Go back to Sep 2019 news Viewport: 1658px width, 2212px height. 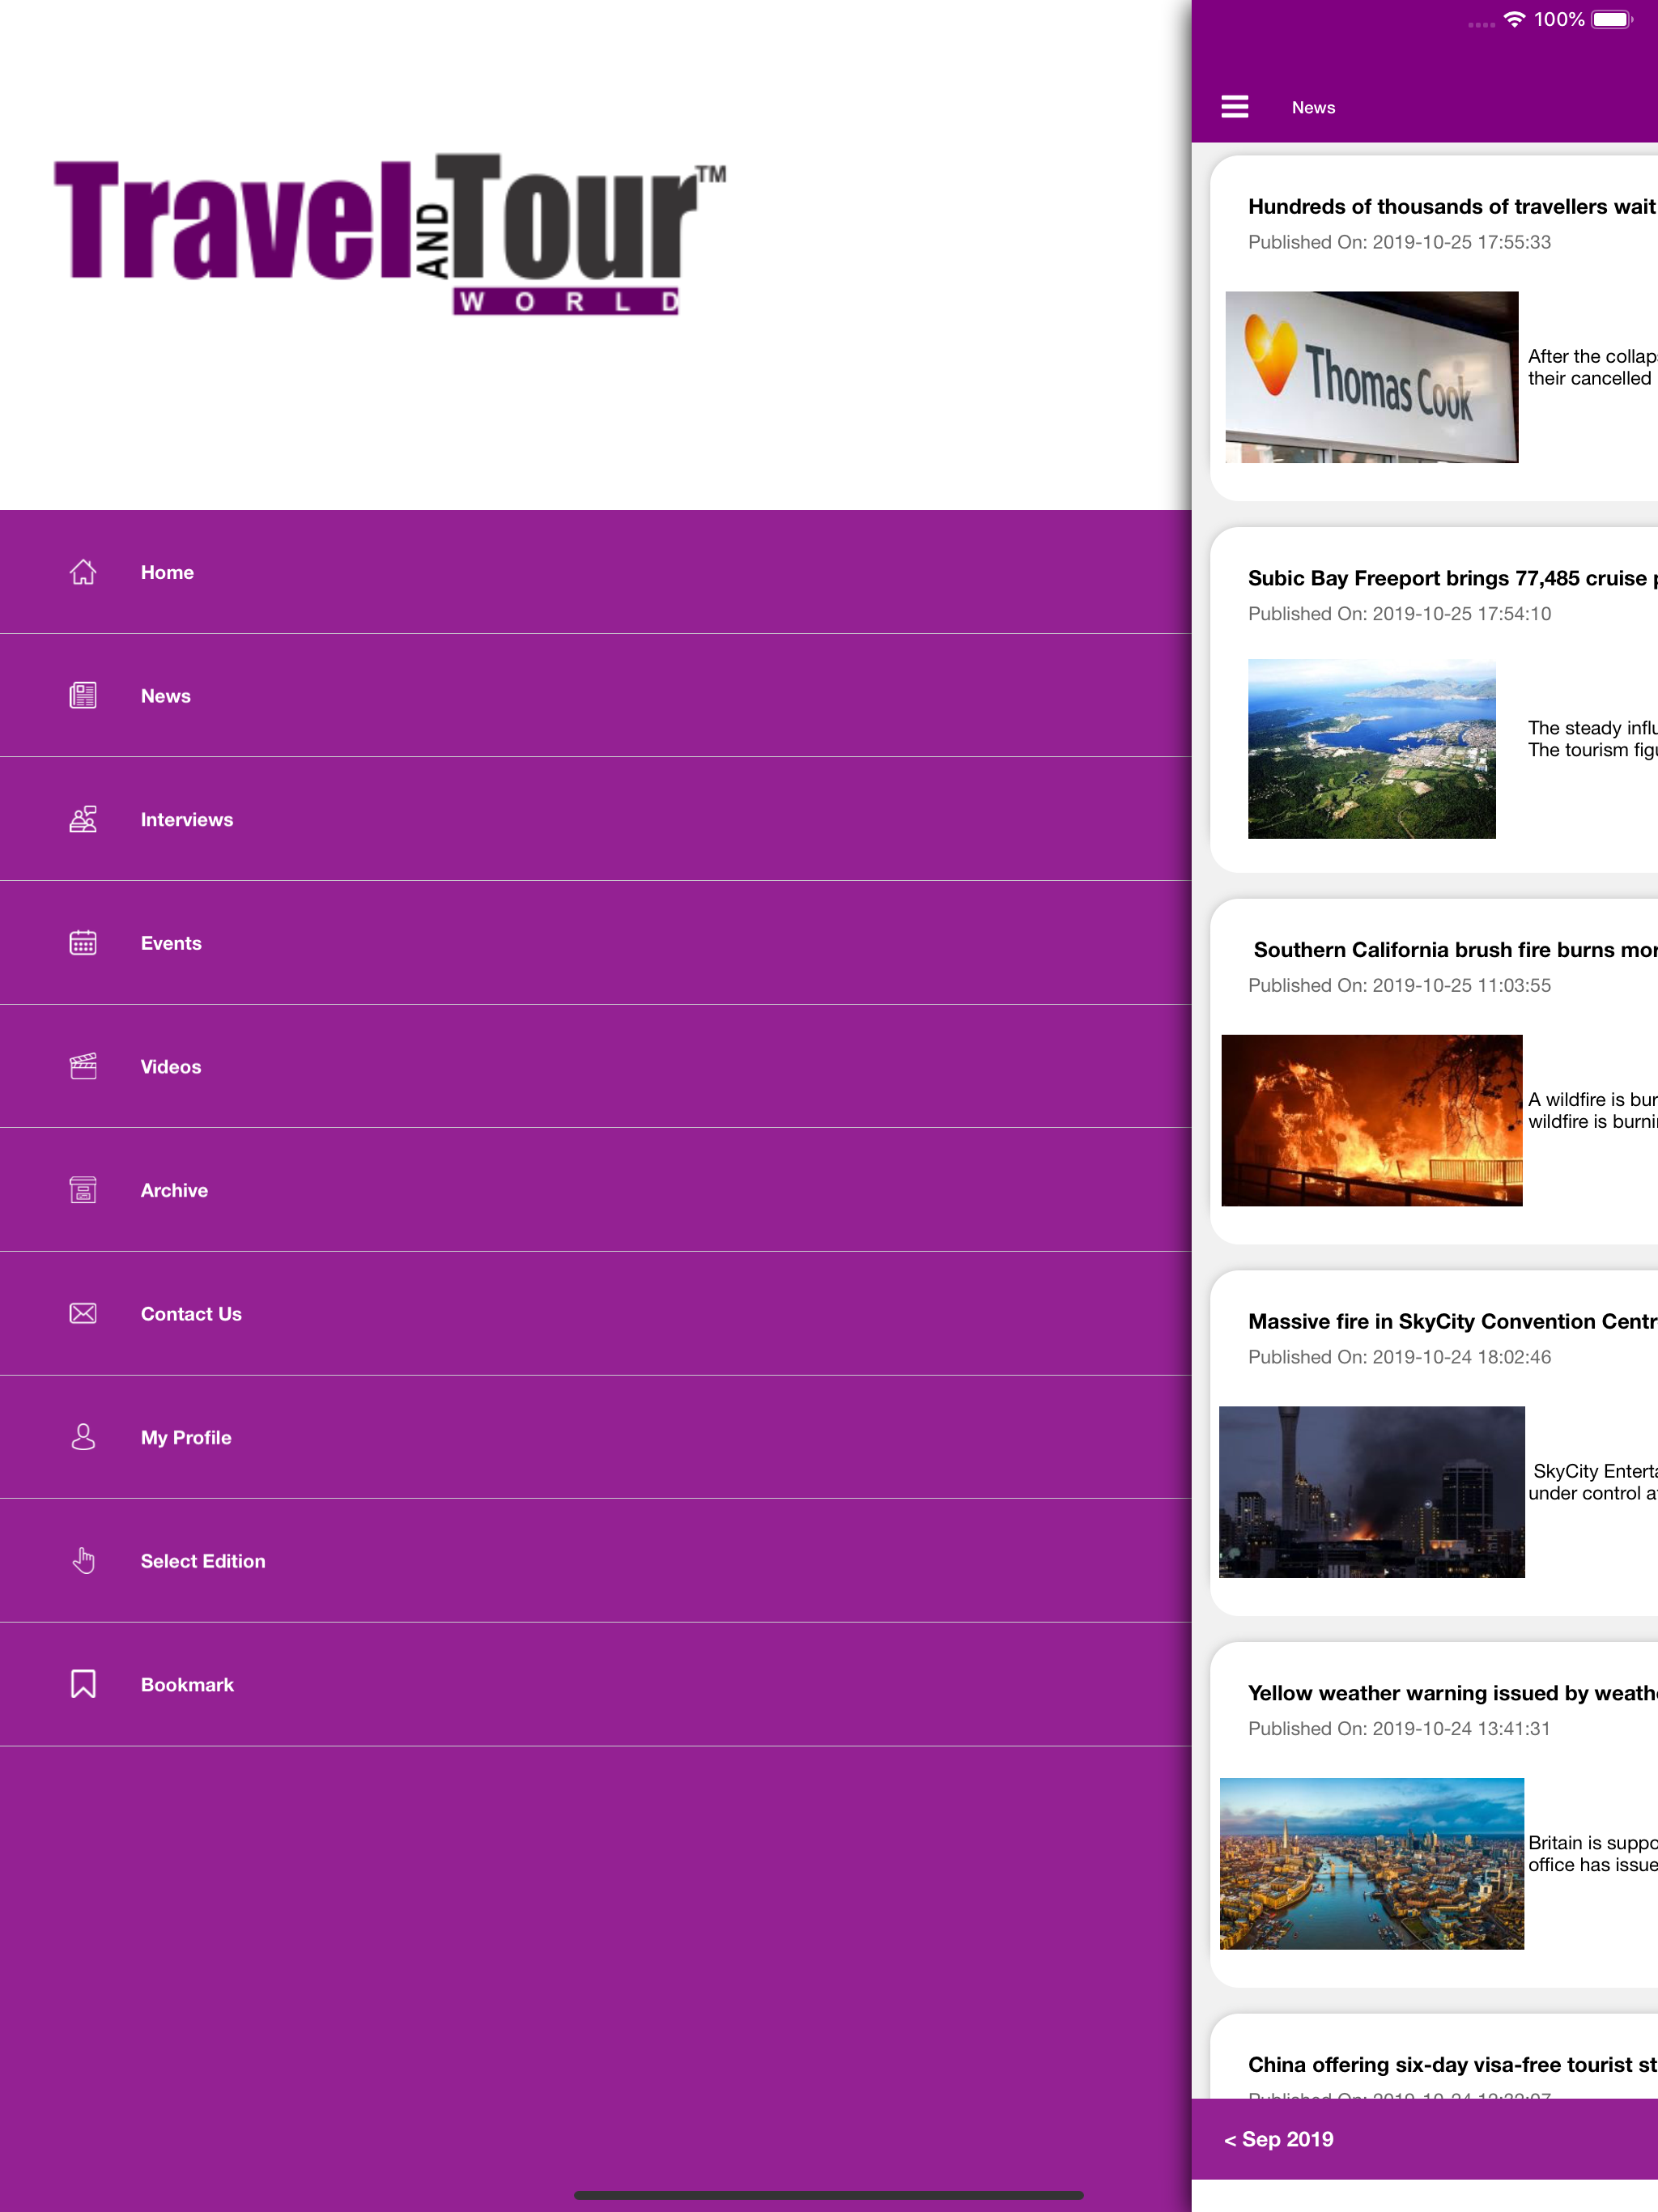[x=1278, y=2139]
